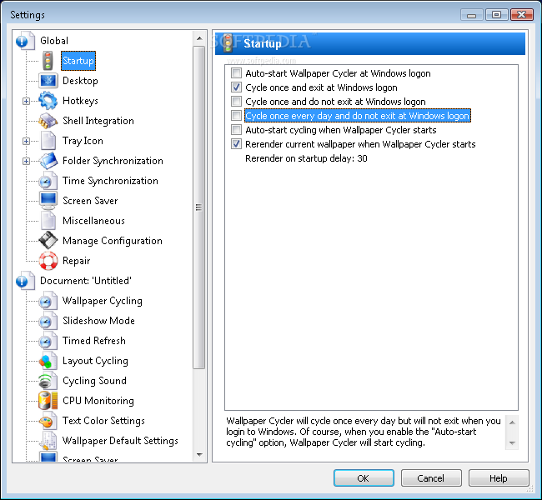The height and width of the screenshot is (500, 542).
Task: Click tree scrollbar down arrow
Action: (199, 455)
